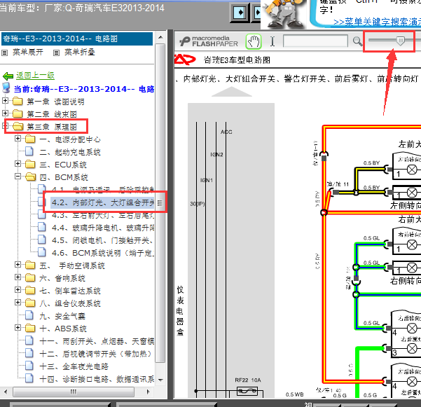Viewport: 421px width, 407px height.
Task: Expand the 五、手动空调系统 node
Action: click(x=18, y=265)
